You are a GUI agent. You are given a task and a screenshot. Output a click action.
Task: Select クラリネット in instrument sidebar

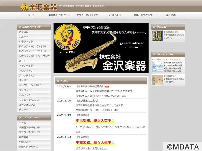pyautogui.click(x=34, y=42)
